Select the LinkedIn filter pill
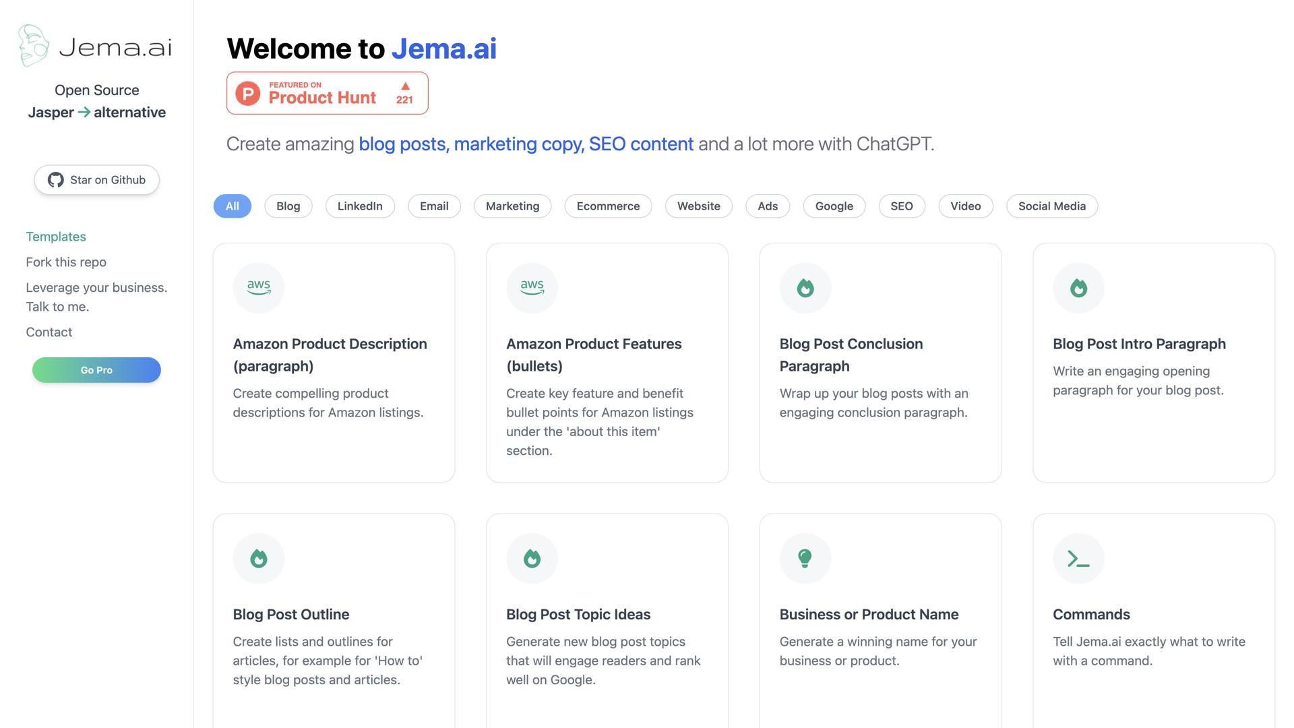The image size is (1294, 728). click(x=360, y=206)
